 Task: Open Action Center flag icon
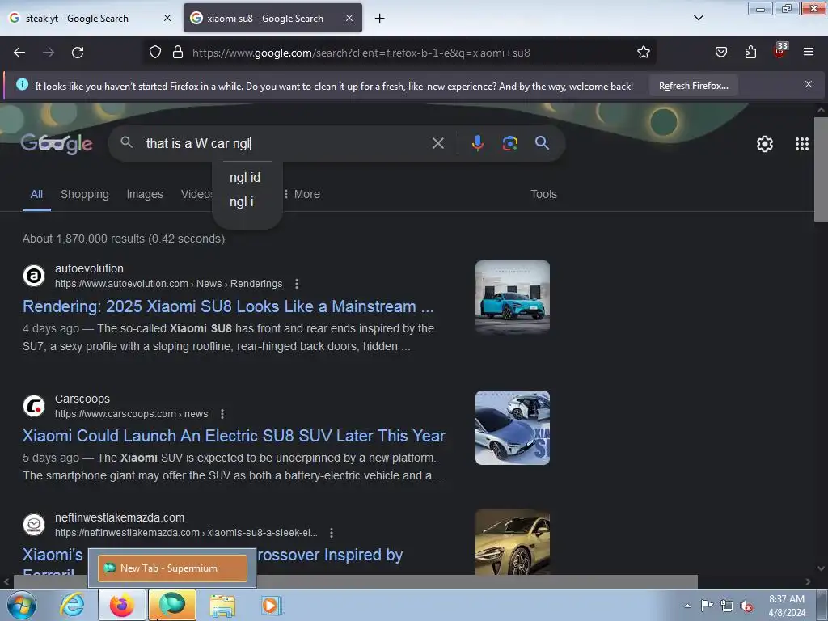707,605
